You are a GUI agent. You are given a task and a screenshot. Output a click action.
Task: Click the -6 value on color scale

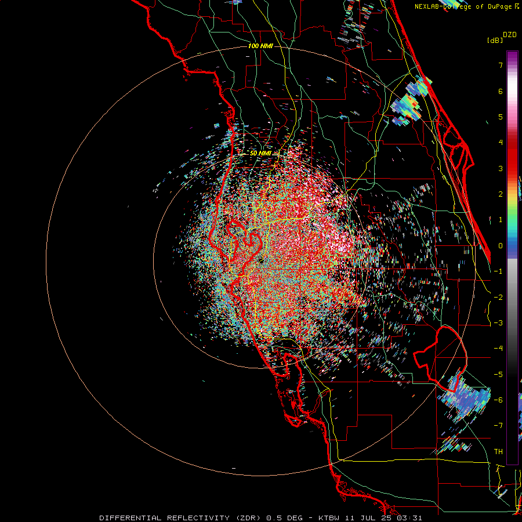pos(498,400)
